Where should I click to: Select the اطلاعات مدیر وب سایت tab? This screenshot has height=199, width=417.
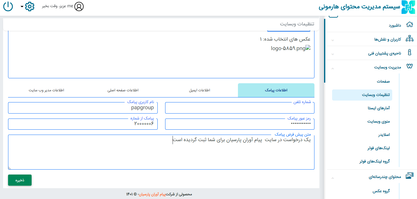pyautogui.click(x=46, y=90)
